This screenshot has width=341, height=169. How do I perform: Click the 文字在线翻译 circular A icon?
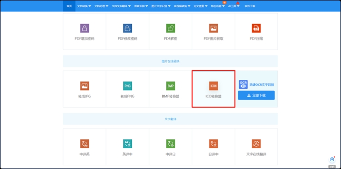click(x=256, y=144)
